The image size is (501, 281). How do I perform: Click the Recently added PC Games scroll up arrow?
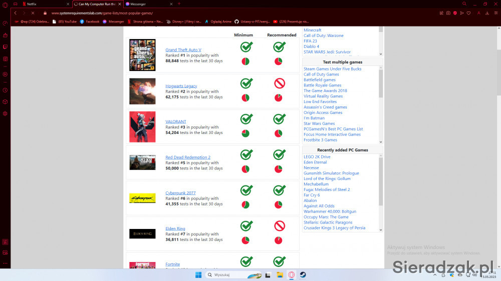(381, 156)
